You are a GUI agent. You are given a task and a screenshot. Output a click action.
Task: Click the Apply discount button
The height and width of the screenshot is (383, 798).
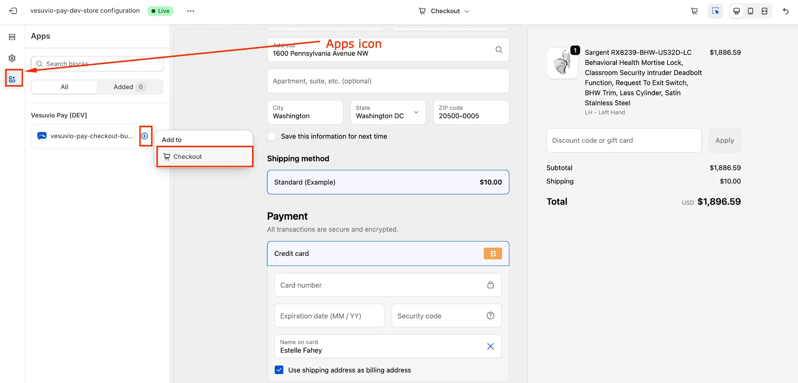(x=724, y=140)
